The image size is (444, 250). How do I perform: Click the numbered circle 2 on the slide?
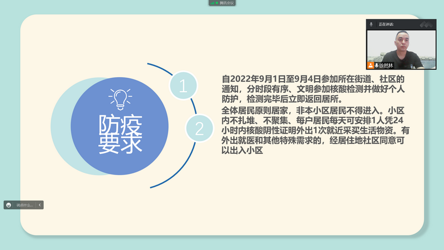[x=198, y=127]
